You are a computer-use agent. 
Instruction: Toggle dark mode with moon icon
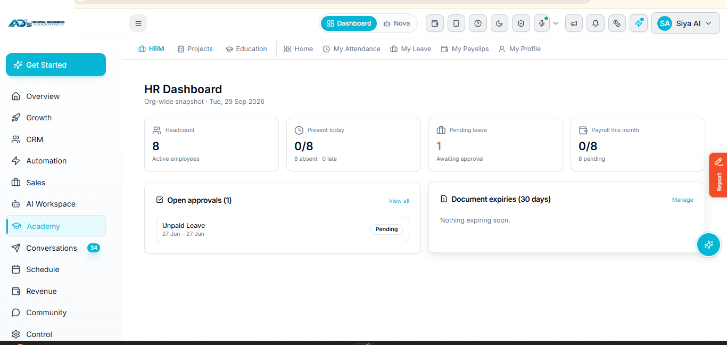[x=499, y=23]
